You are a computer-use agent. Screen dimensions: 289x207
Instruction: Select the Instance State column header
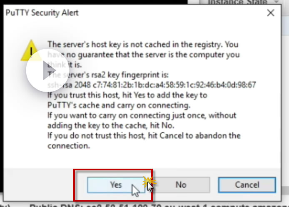coord(237,2)
